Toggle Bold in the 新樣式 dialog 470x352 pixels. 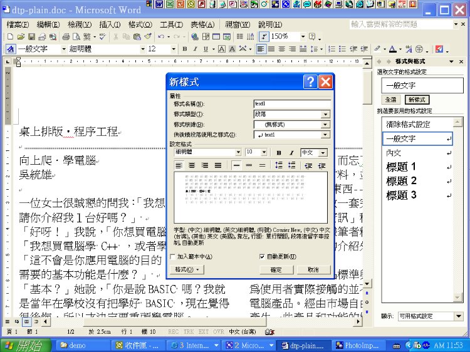(279, 152)
